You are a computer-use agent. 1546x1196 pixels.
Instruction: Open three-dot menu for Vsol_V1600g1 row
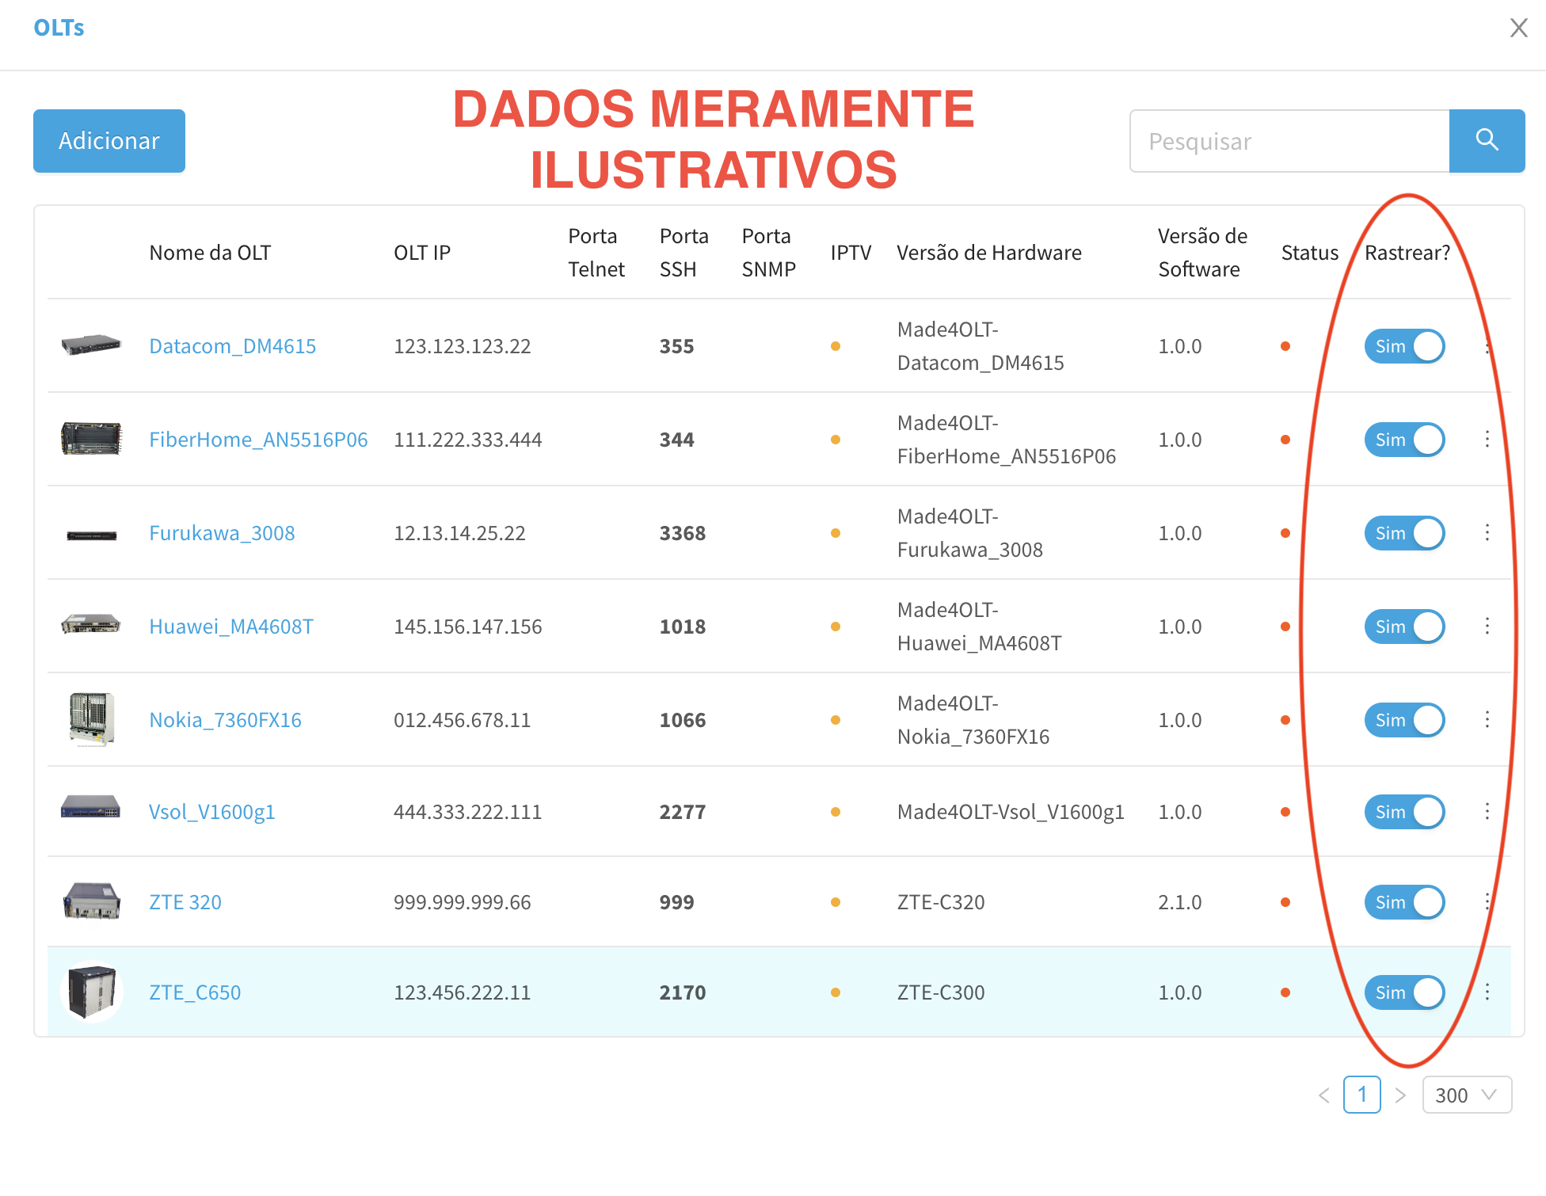tap(1487, 811)
